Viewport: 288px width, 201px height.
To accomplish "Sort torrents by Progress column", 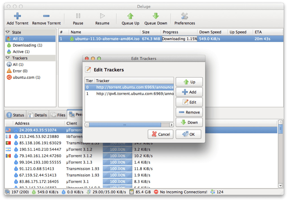I will (179, 32).
